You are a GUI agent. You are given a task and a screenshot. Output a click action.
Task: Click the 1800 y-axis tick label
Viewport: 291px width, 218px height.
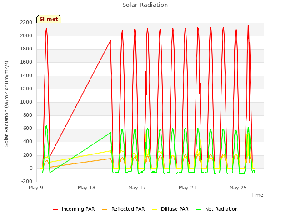click(x=26, y=49)
